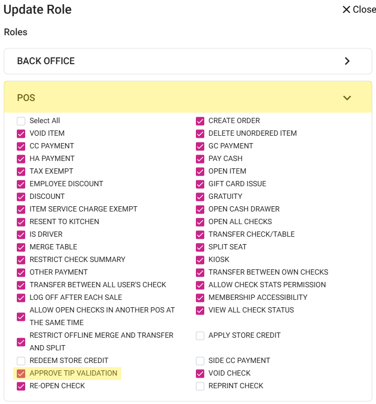Check the Select All checkbox
Screen dimensions: 376x404
pyautogui.click(x=21, y=121)
